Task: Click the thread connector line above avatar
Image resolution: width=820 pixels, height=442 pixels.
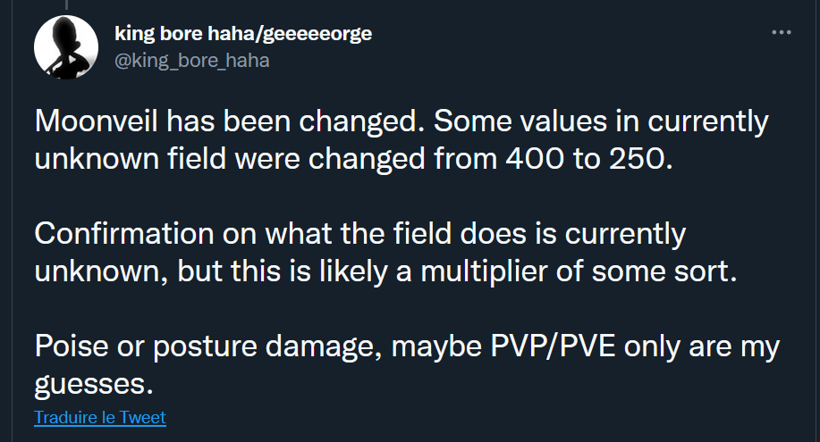Action: [66, 4]
